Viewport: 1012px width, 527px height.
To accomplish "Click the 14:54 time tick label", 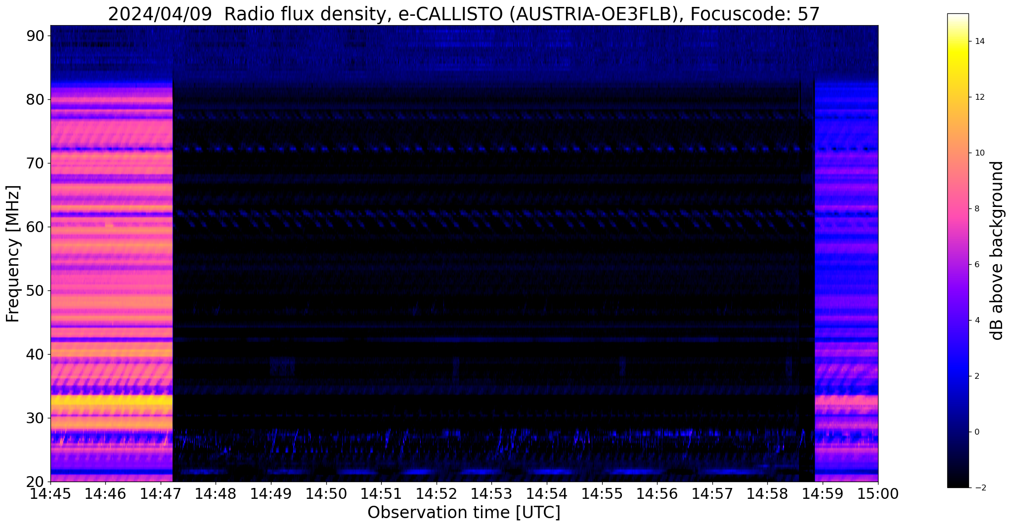I will tap(546, 493).
